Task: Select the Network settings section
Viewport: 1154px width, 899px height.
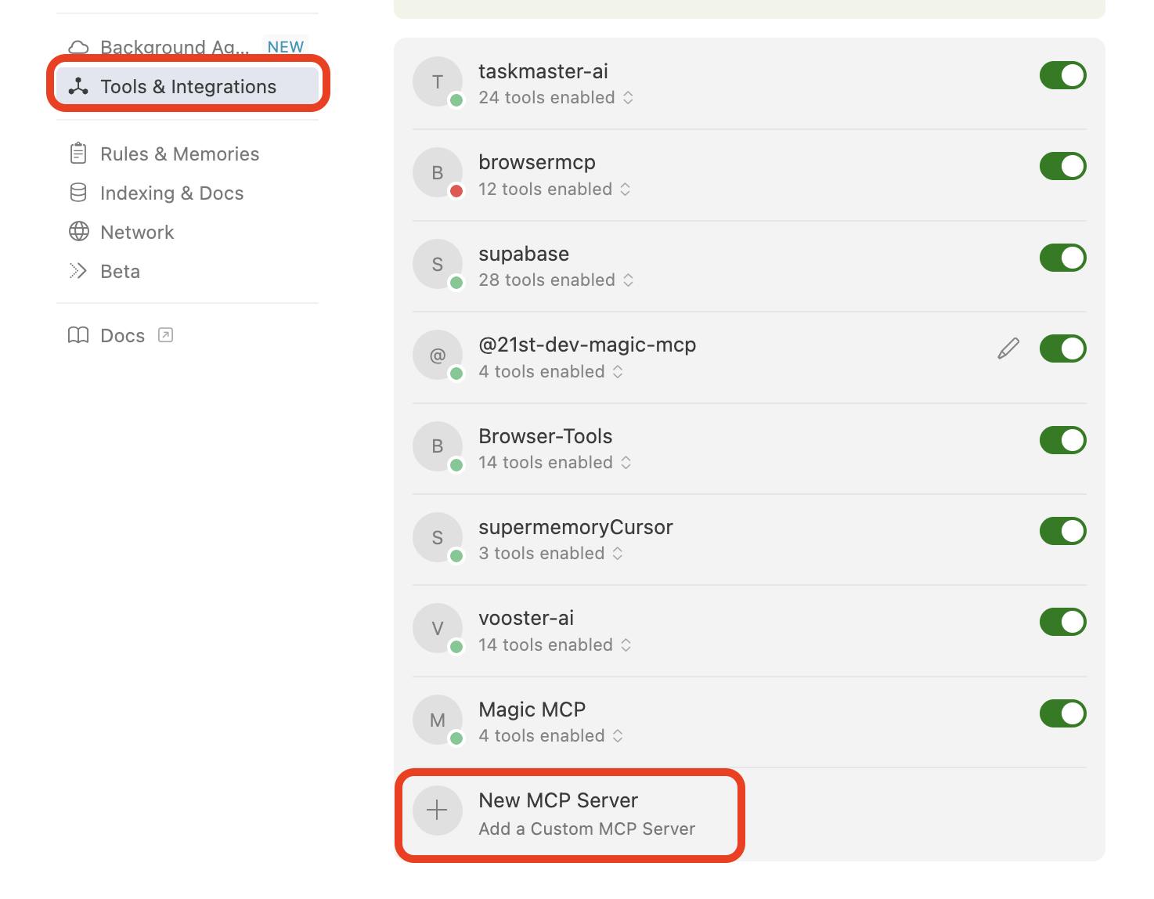Action: [188, 232]
